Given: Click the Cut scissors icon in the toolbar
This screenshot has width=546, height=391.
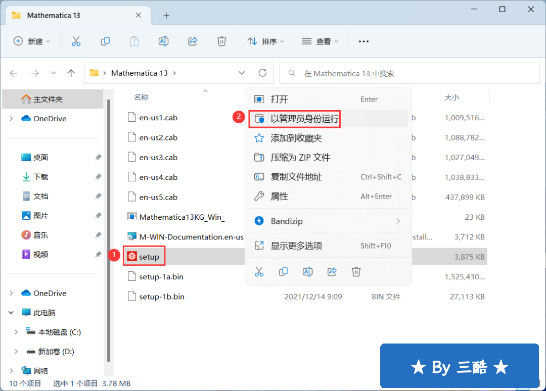Looking at the screenshot, I should [x=76, y=41].
